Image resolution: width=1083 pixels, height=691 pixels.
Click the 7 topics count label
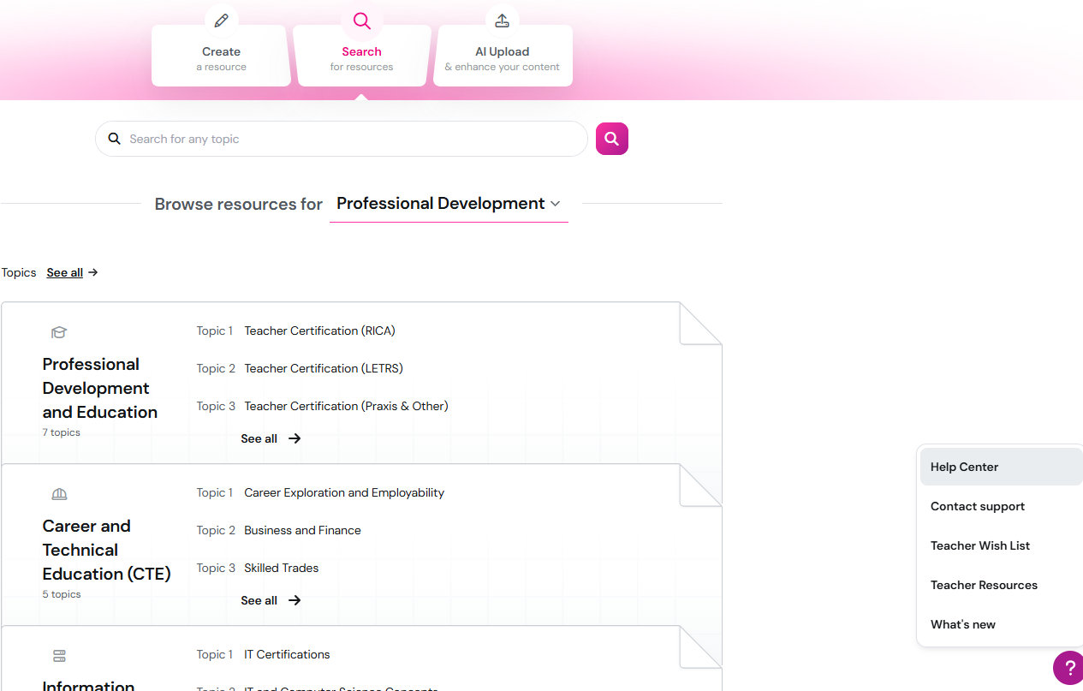(62, 432)
